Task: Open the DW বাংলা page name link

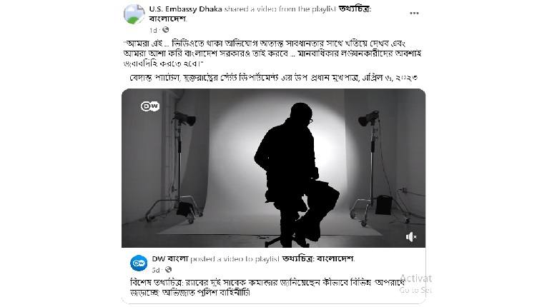Action: [x=170, y=259]
